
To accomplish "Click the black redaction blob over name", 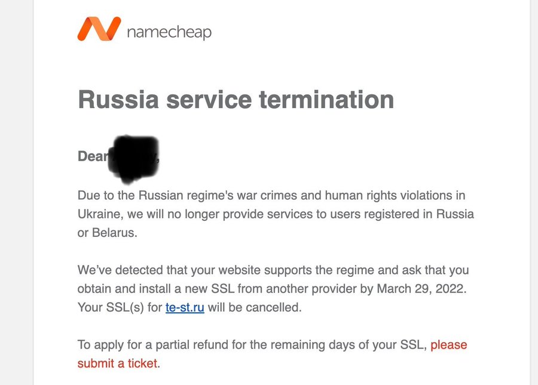I will (x=133, y=159).
